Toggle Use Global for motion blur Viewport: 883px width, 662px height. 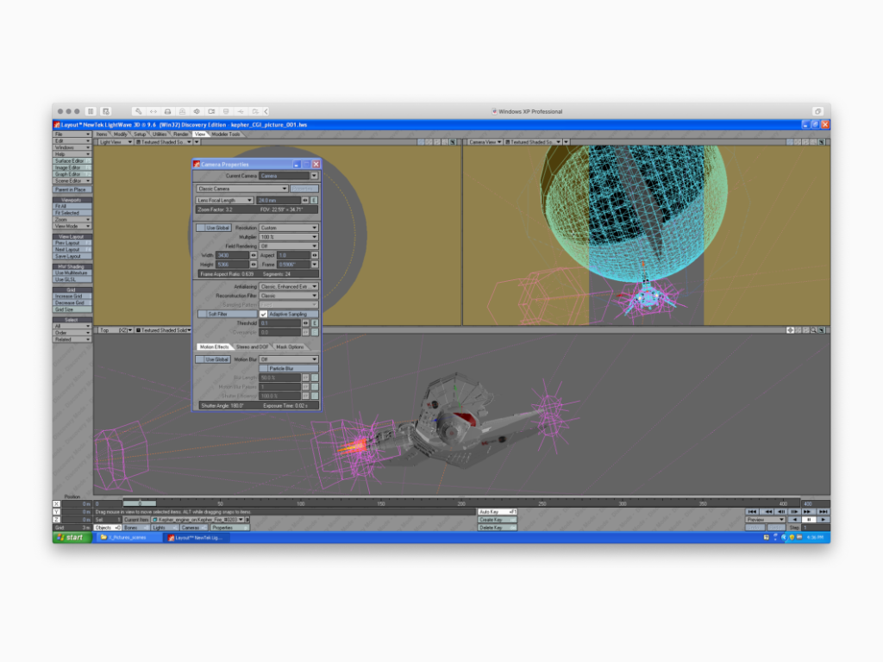(x=213, y=359)
